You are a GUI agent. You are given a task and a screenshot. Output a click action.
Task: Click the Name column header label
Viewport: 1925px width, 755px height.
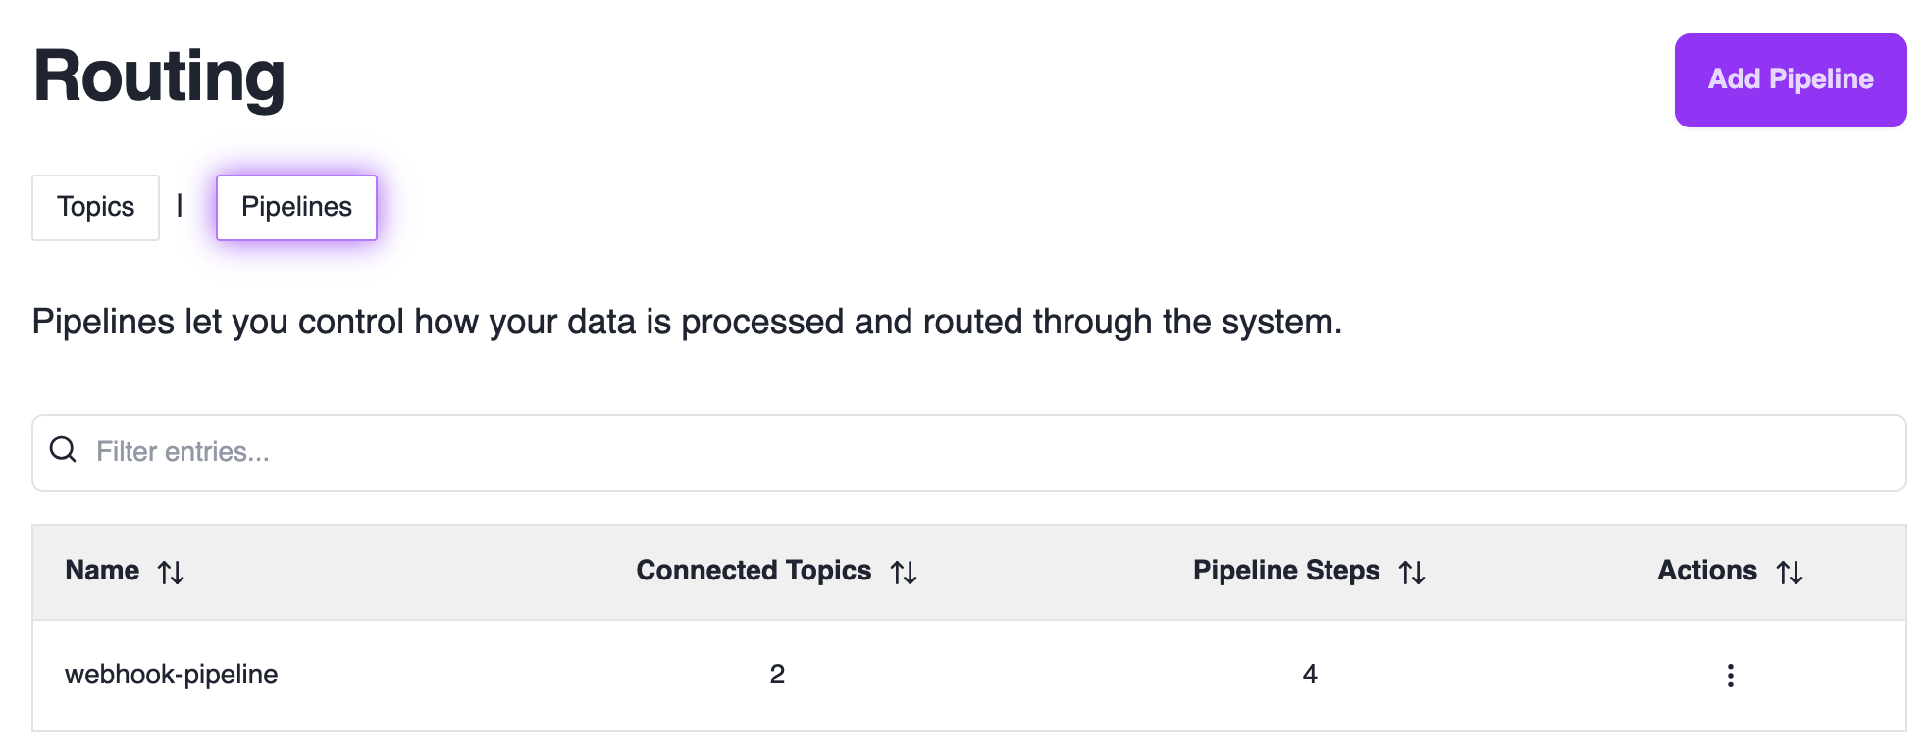pos(102,571)
